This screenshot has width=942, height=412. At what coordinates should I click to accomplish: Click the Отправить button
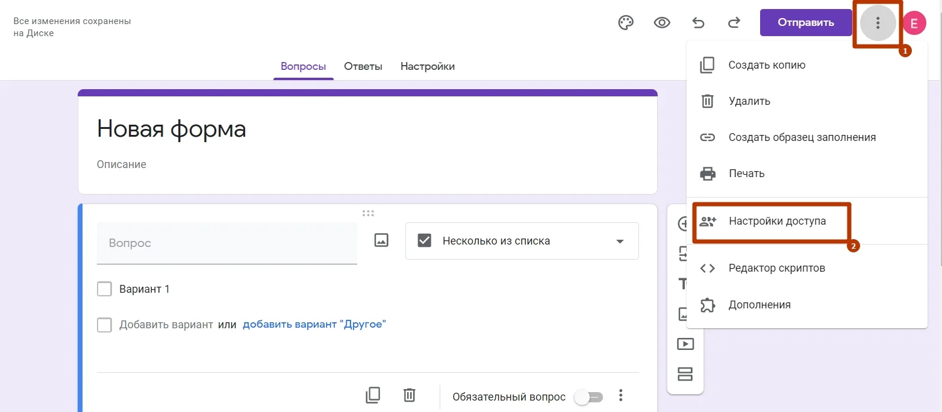805,23
